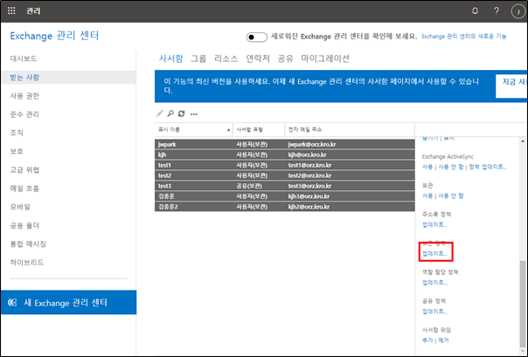The height and width of the screenshot is (357, 528).
Task: Select the 김종훈 mailbox row
Action: pyautogui.click(x=284, y=196)
